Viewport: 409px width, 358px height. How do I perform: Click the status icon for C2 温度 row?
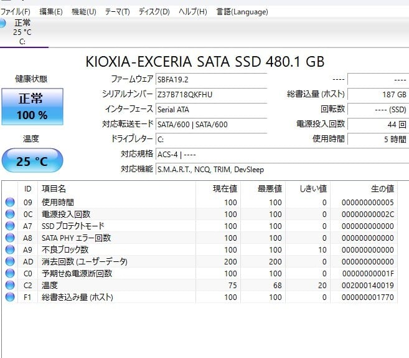(10, 285)
